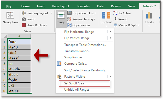
Task: Click the Round icon
Action: 115,19
